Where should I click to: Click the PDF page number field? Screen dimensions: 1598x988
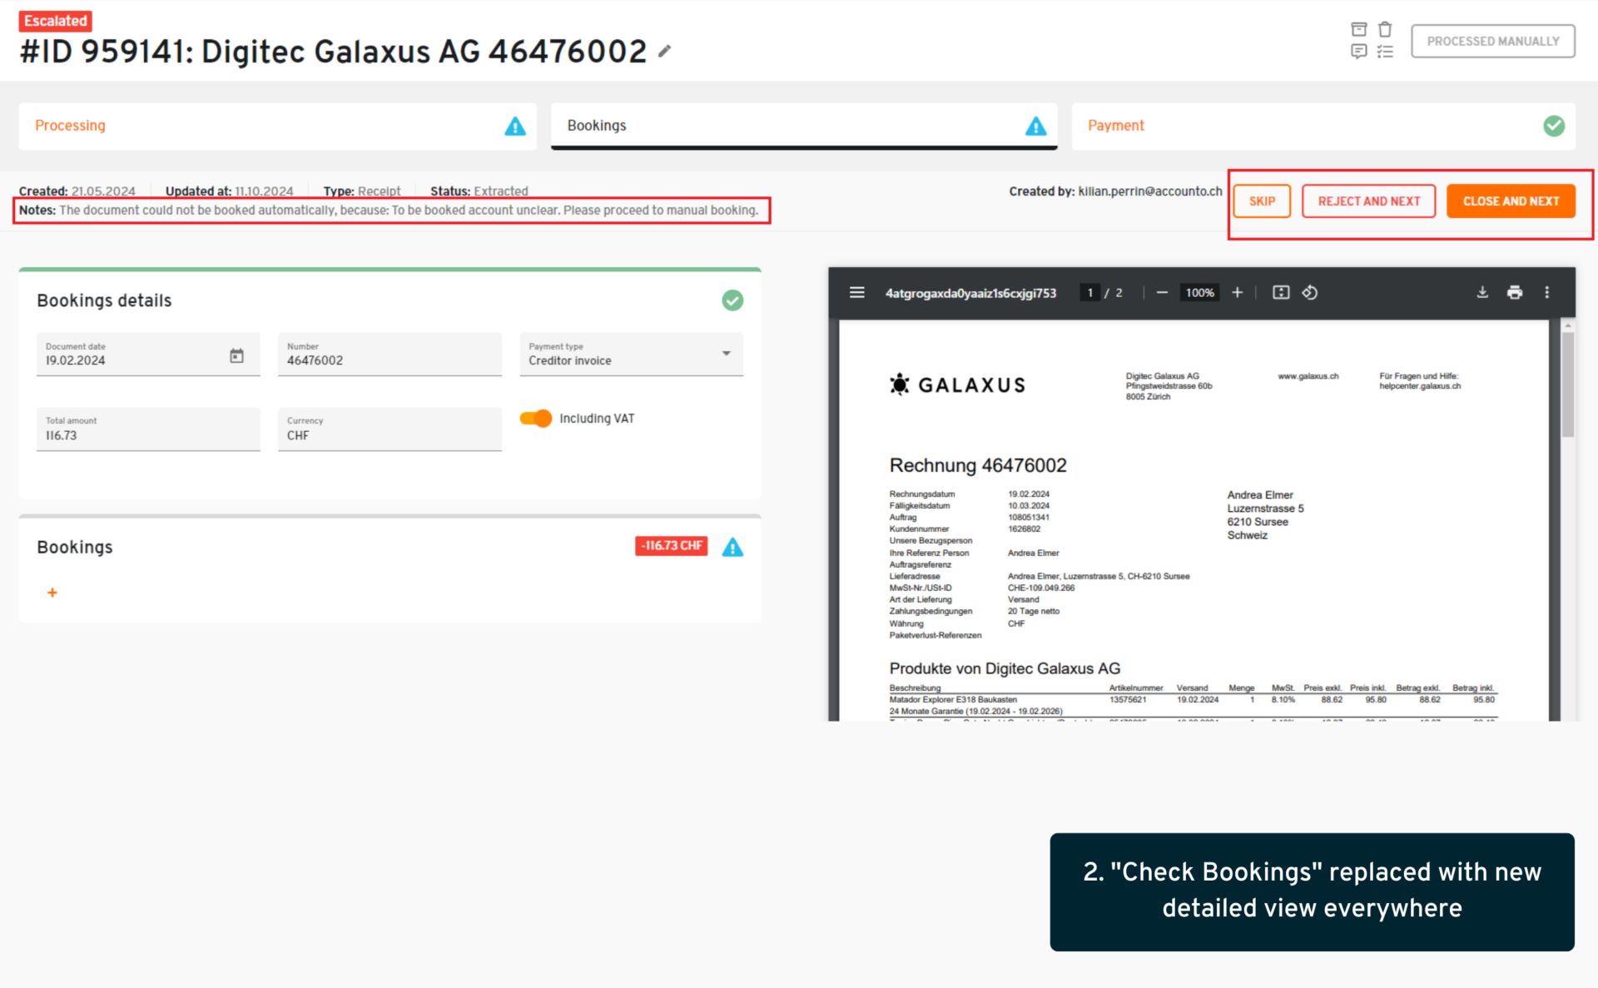click(x=1089, y=293)
